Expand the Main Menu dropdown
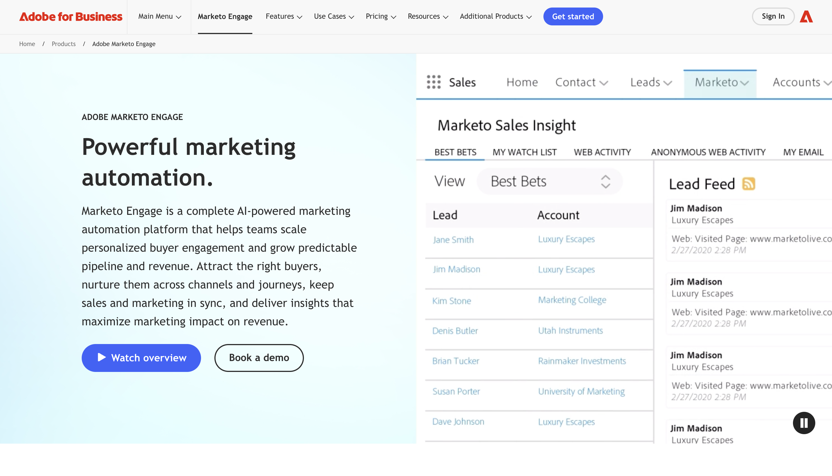This screenshot has height=476, width=832. pyautogui.click(x=159, y=16)
